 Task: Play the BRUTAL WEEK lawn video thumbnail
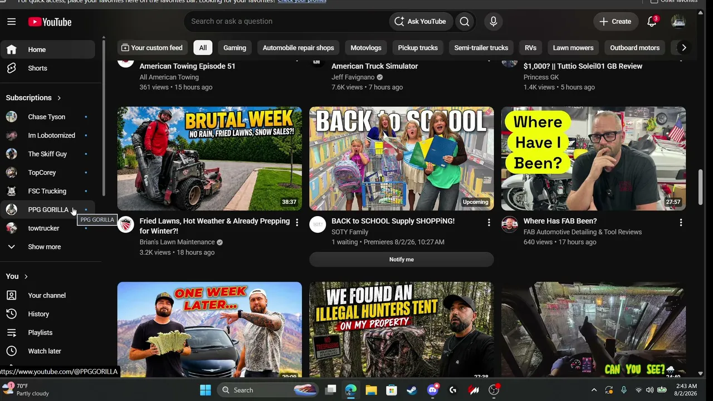point(209,159)
